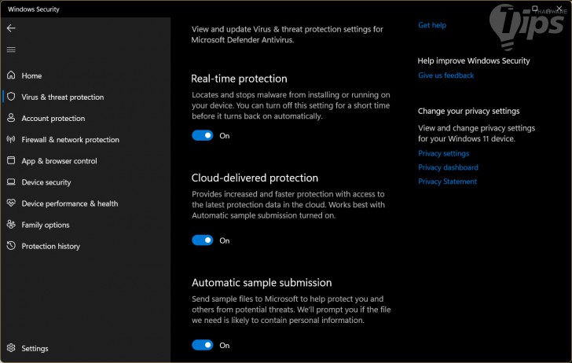Open Privacy Statement link

(x=447, y=181)
